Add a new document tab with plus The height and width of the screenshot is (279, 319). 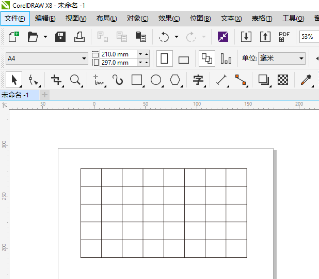click(x=44, y=95)
